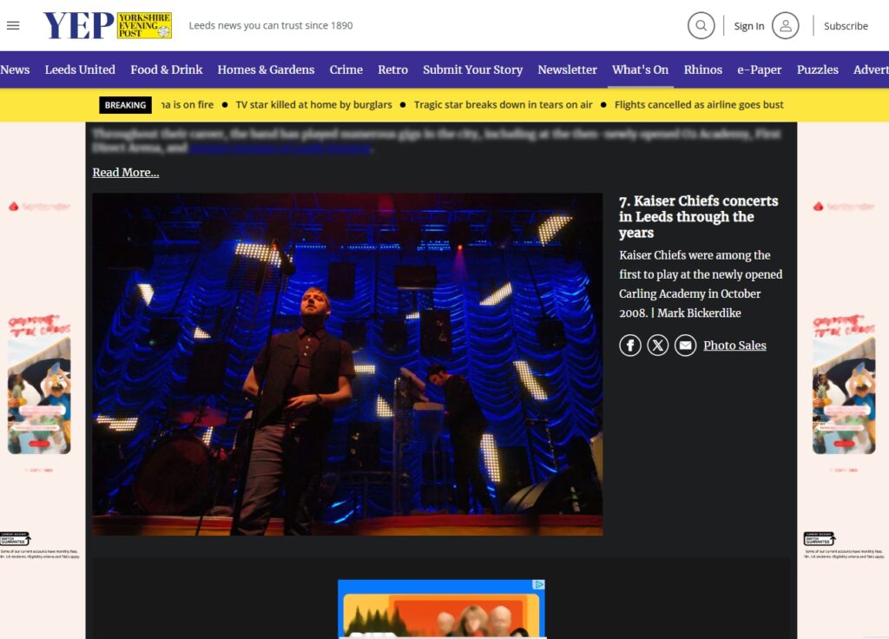Open the Food & Drink section
The image size is (889, 639).
[166, 69]
